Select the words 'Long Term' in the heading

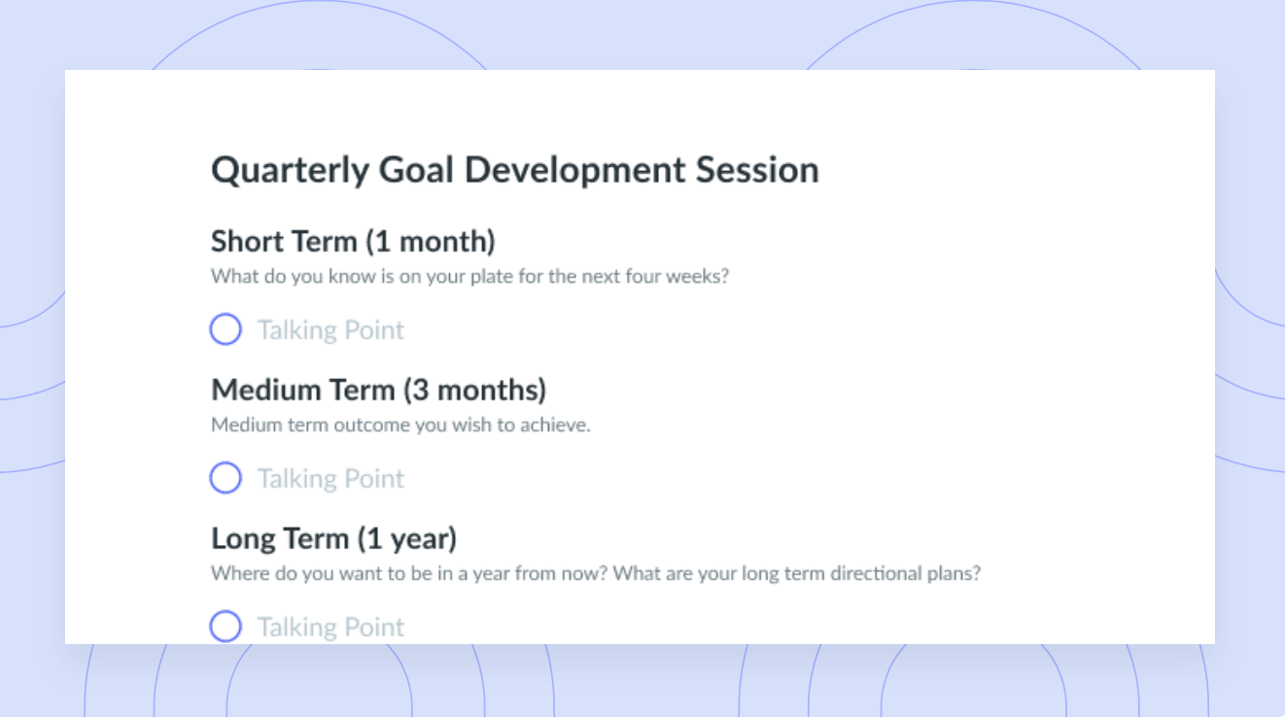(x=280, y=538)
